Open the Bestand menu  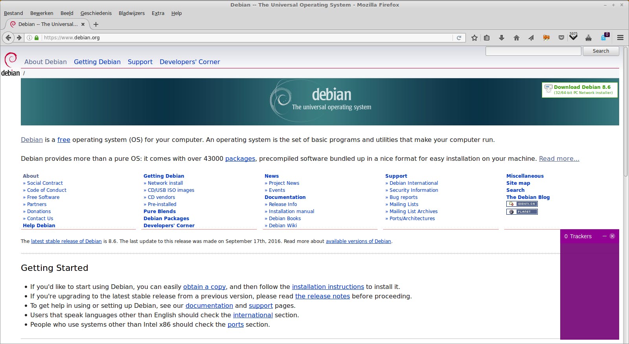[13, 13]
